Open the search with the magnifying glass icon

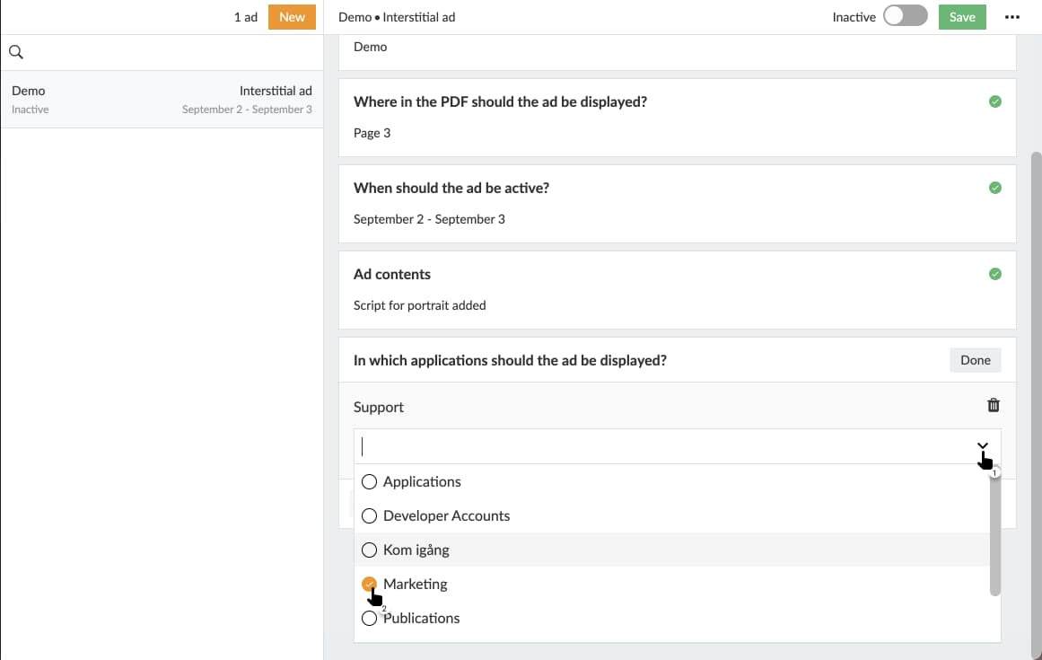click(16, 52)
